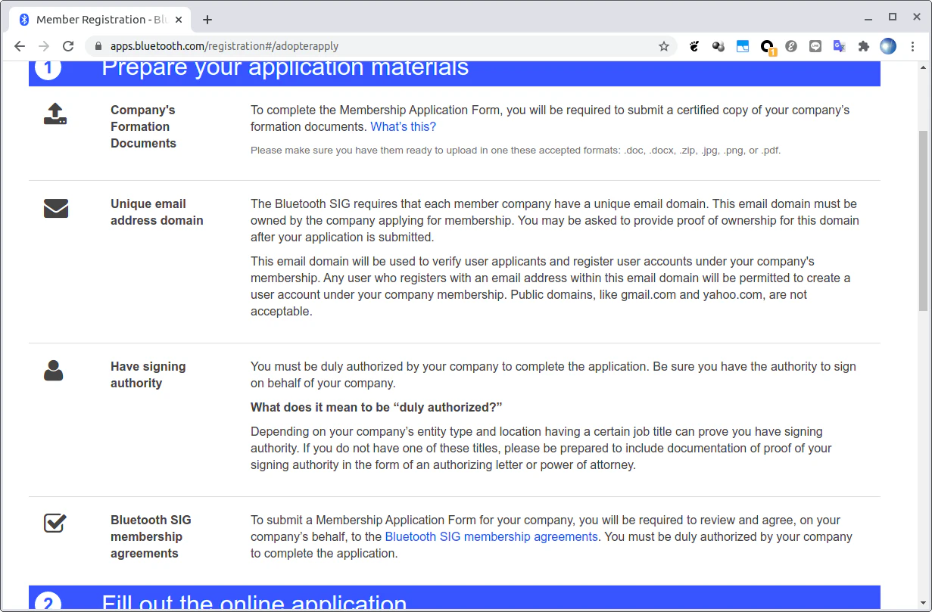Open a new browser tab
This screenshot has height=612, width=932.
point(207,20)
